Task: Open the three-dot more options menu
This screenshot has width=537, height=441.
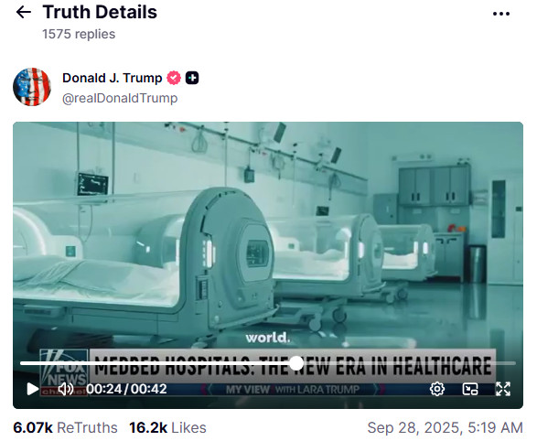Action: [x=501, y=14]
